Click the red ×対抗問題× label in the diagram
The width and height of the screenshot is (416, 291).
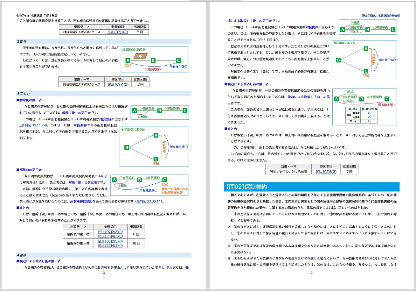click(x=153, y=69)
